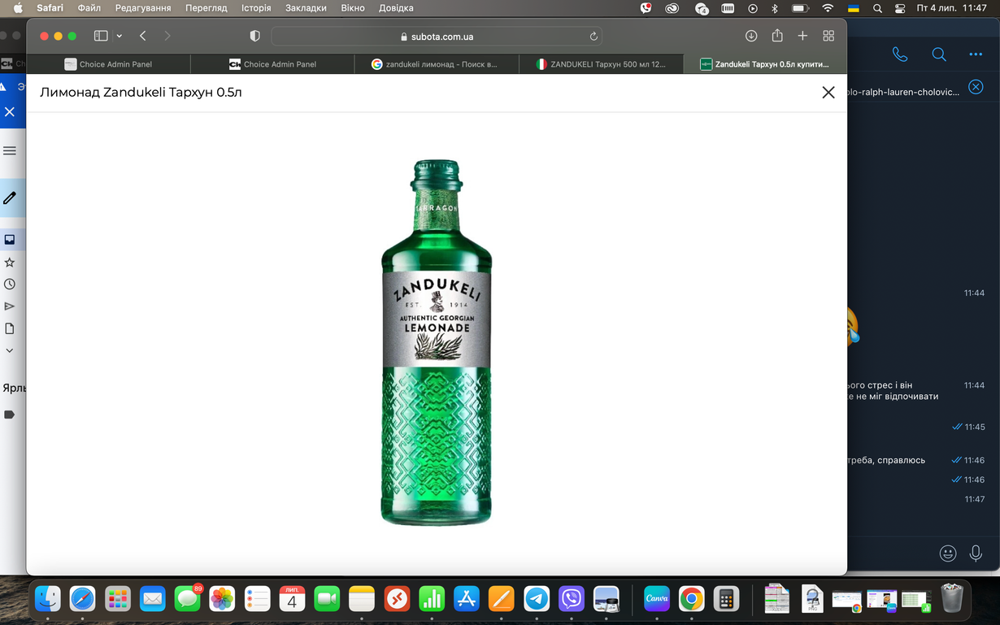This screenshot has width=1000, height=625.
Task: Open FaceTime from the Dock
Action: pos(327,599)
